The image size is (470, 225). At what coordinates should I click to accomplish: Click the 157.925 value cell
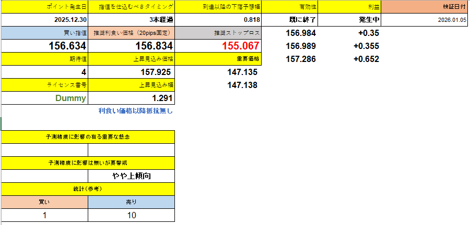132,72
